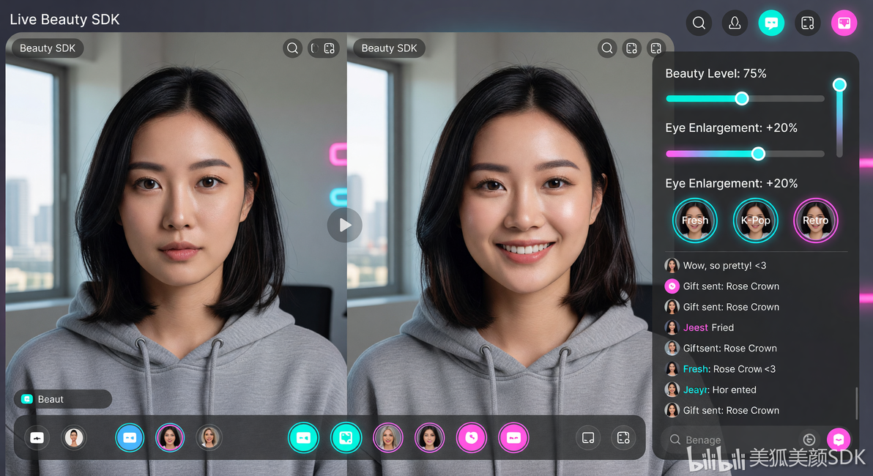Apply the Fresh filter preset
Screen dimensions: 873x476
point(695,220)
